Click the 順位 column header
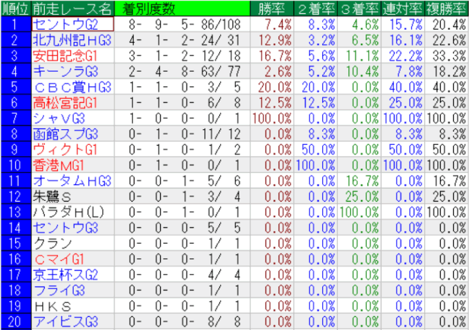The image size is (469, 330). click(16, 9)
